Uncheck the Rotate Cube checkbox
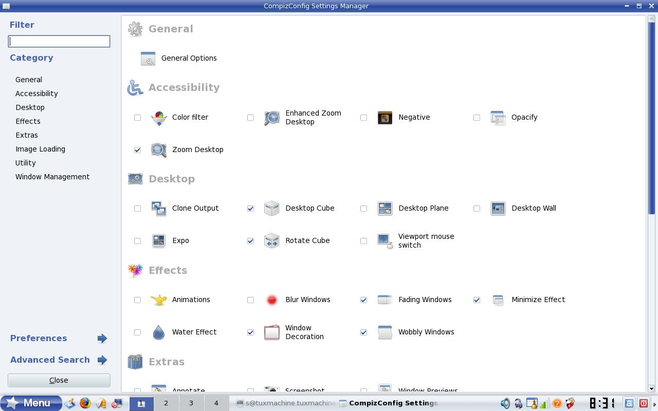The width and height of the screenshot is (658, 411). click(250, 241)
